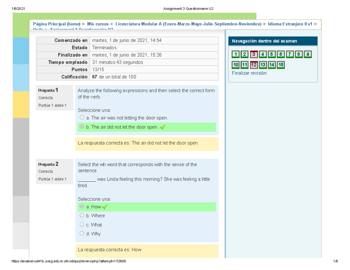Open Página Principal (home) breadcrumb
350x270 pixels.
click(x=57, y=24)
